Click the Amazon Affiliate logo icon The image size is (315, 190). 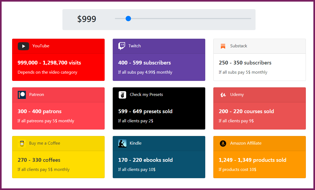coord(223,144)
